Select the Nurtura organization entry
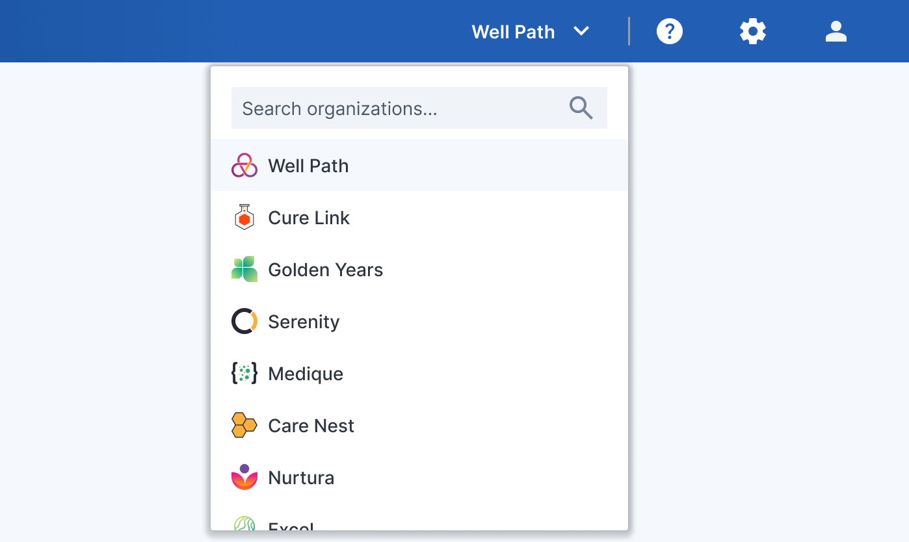Image resolution: width=909 pixels, height=542 pixels. click(301, 478)
